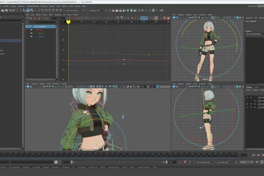Click the Save Scene floppy icon
Viewport: 264px width, 176px height.
point(6,10)
